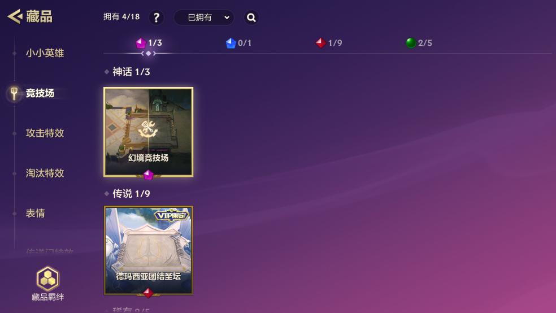The image size is (556, 313).
Task: Click the dropdown chevron beside 已拥有
Action: pos(227,18)
